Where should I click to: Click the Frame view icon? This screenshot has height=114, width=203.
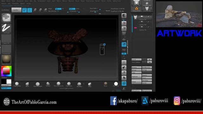tap(124, 63)
